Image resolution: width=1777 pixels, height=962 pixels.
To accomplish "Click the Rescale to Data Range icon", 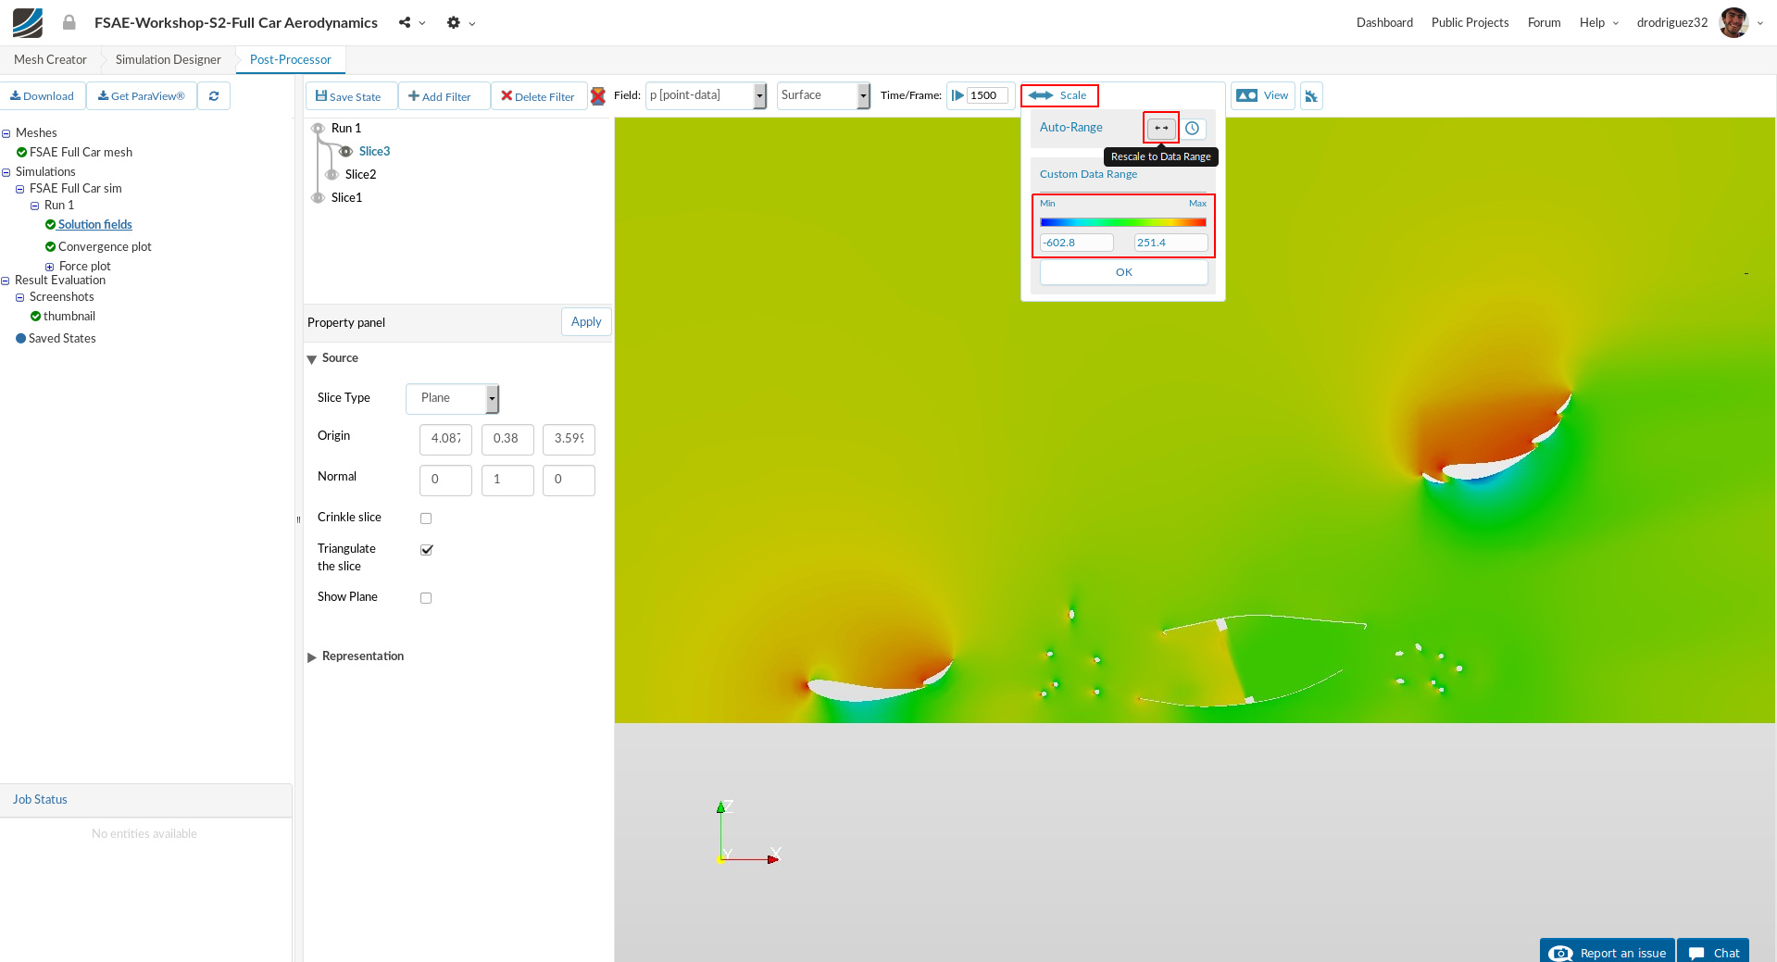I will (x=1161, y=128).
